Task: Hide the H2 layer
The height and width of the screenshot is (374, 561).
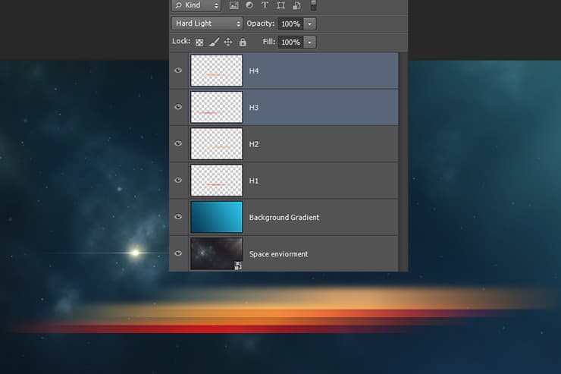Action: click(x=178, y=143)
